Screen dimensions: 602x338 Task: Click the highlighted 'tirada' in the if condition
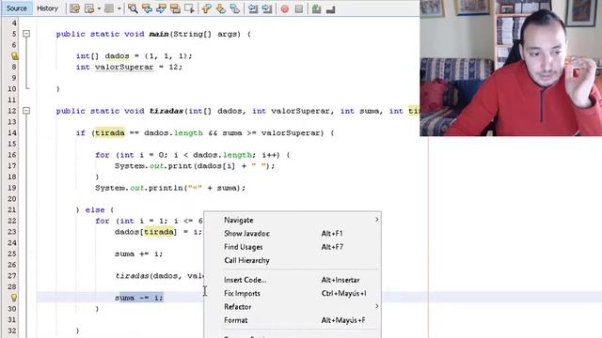click(x=110, y=133)
